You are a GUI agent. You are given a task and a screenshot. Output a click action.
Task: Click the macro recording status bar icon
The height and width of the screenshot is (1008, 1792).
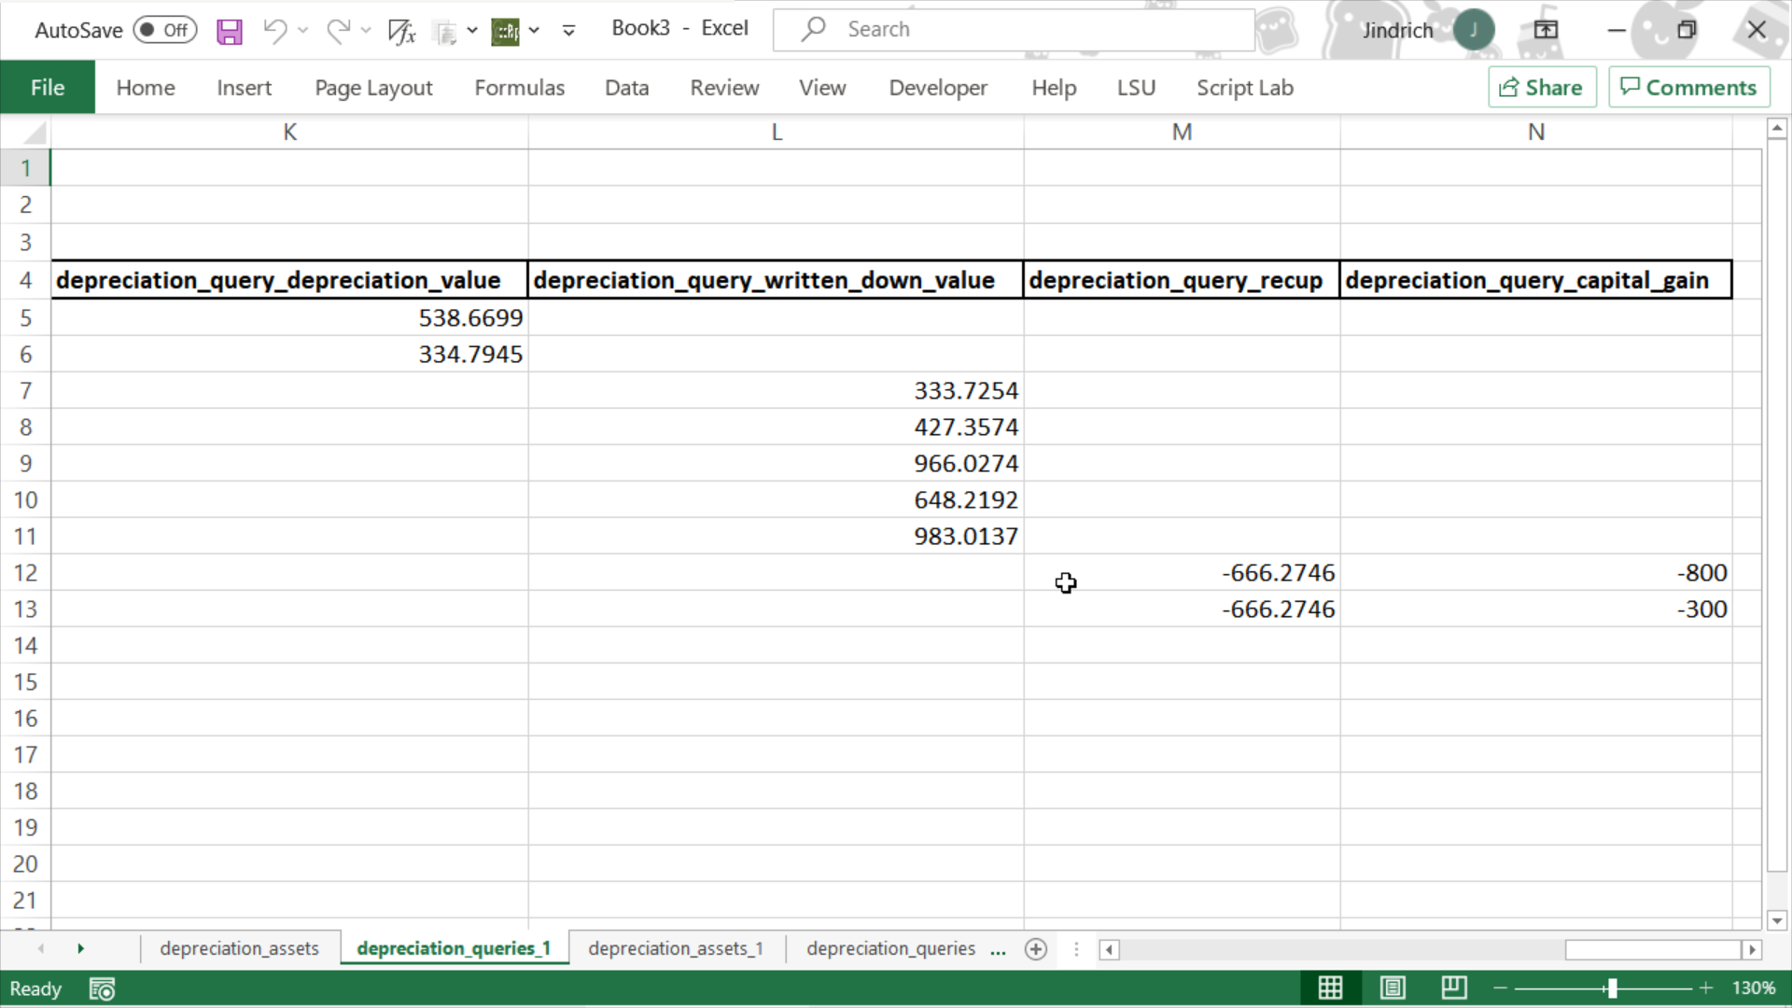[x=102, y=988]
